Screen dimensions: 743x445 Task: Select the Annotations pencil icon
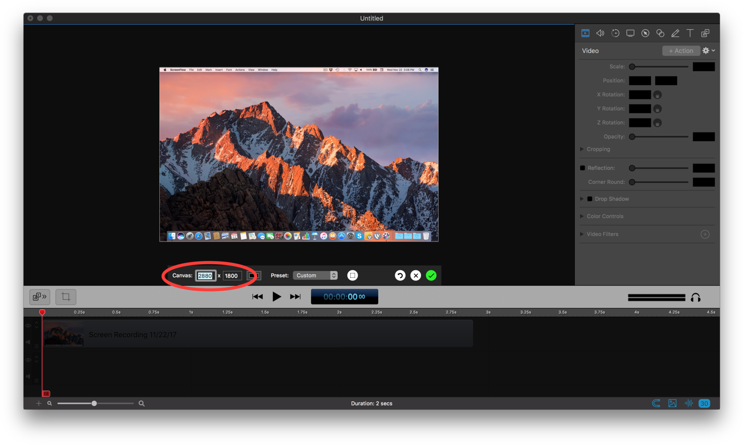[x=675, y=33]
